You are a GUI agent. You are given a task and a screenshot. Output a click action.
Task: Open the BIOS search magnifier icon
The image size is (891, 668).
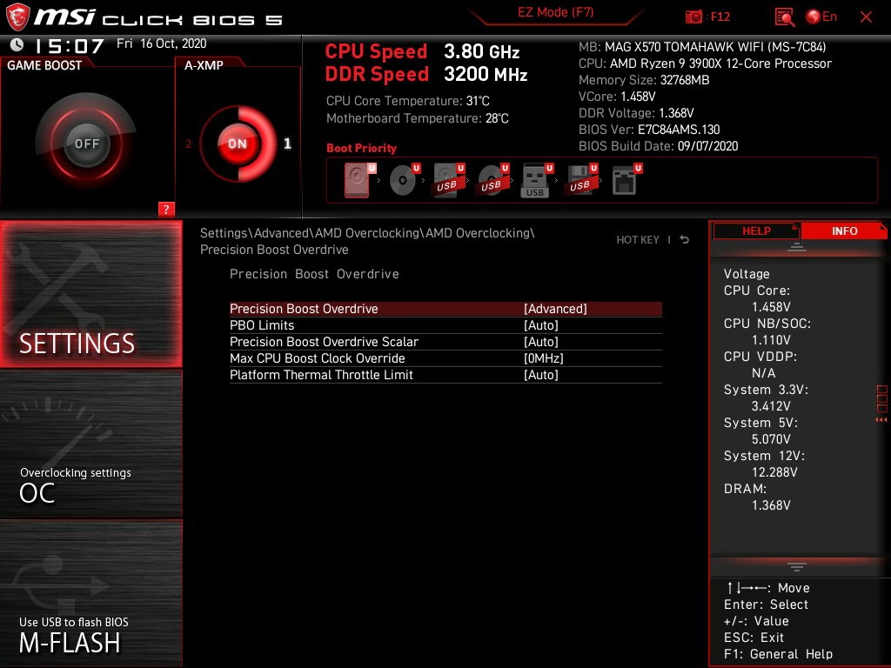784,17
